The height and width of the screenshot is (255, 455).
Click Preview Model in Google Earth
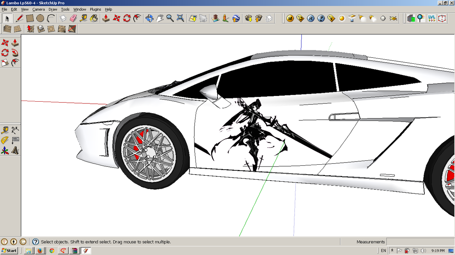point(236,18)
